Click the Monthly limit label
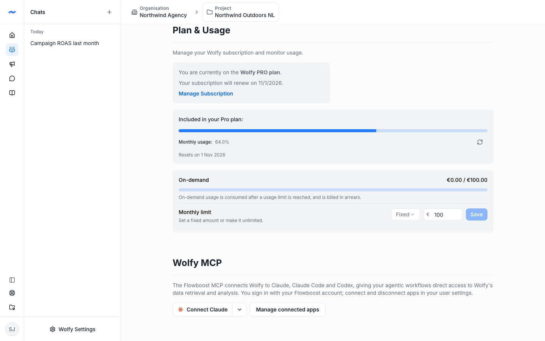The image size is (545, 341). (x=195, y=212)
